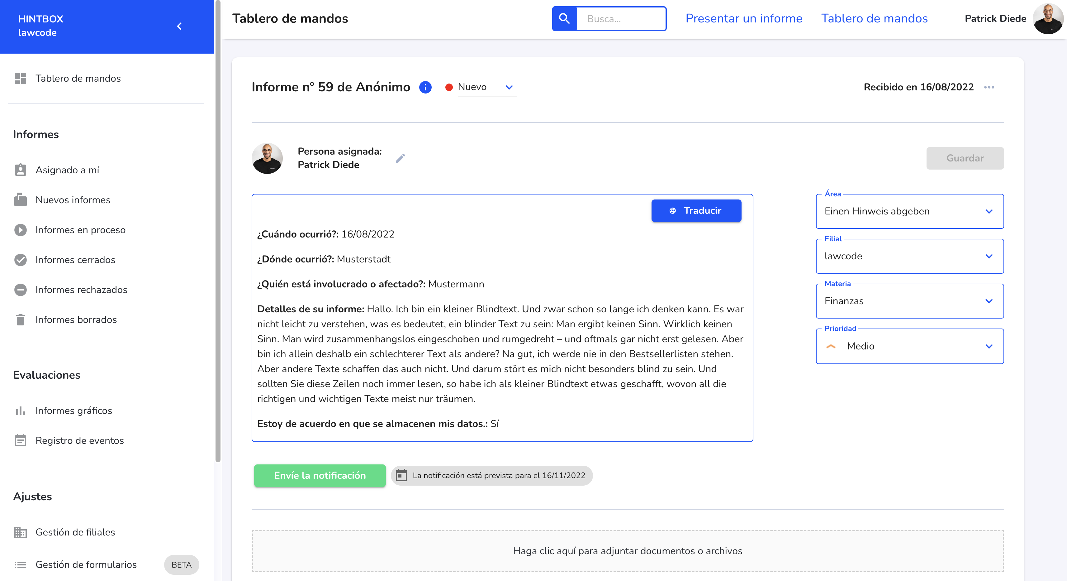
Task: Click the Informes cerrados checkmark icon
Action: coord(20,260)
